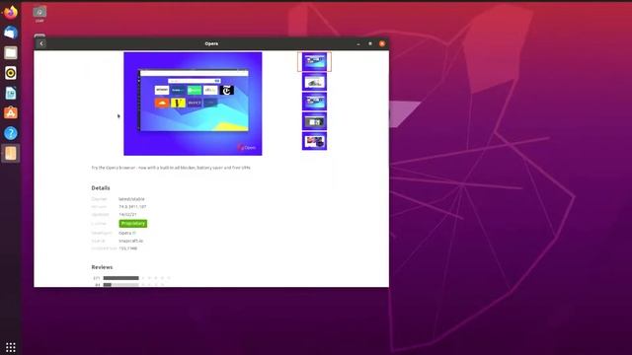Open the Help question mark icon
This screenshot has height=355, width=632.
point(11,133)
